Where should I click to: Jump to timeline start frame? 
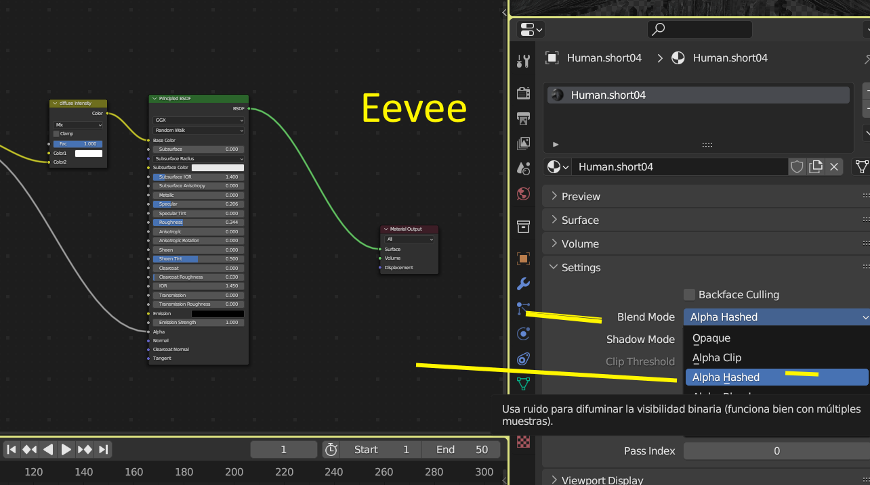12,449
